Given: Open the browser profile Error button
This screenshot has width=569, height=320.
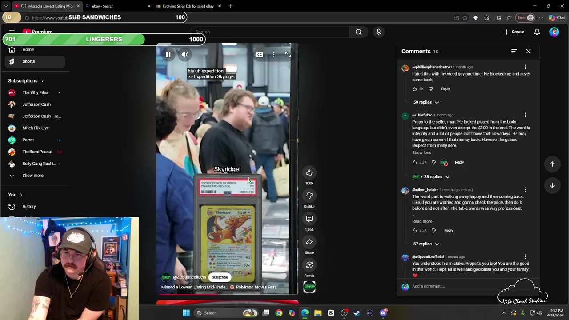Looking at the screenshot, I should pyautogui.click(x=525, y=18).
